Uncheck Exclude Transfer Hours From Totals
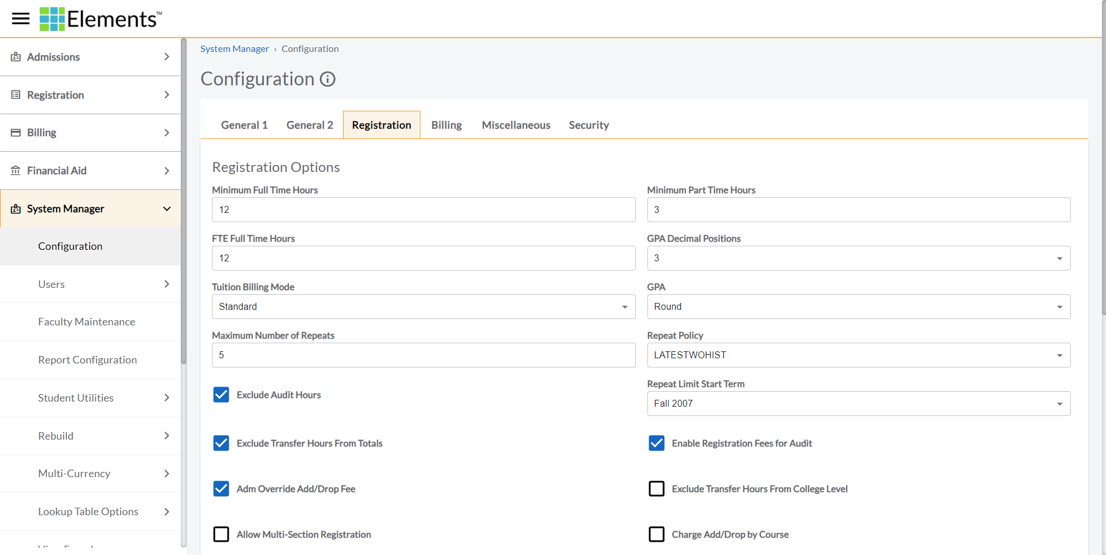Image resolution: width=1106 pixels, height=555 pixels. (221, 443)
